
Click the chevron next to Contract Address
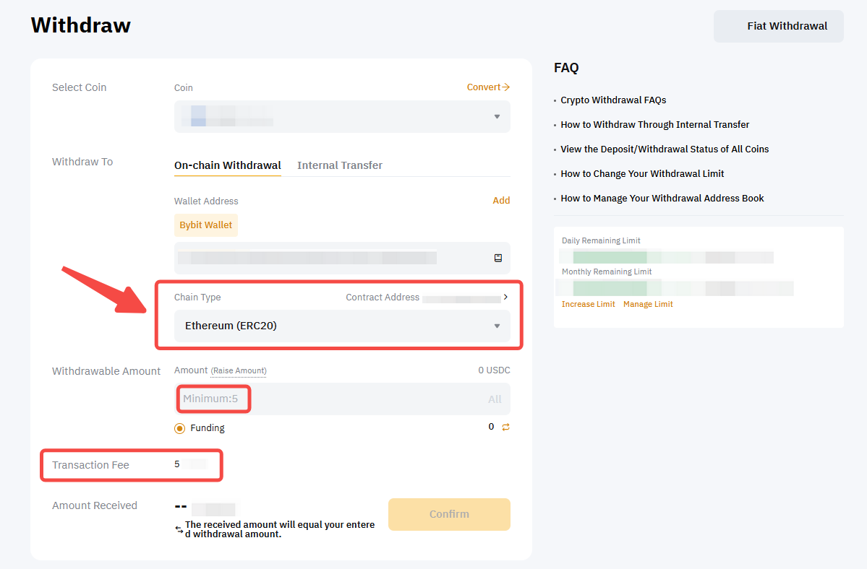505,297
